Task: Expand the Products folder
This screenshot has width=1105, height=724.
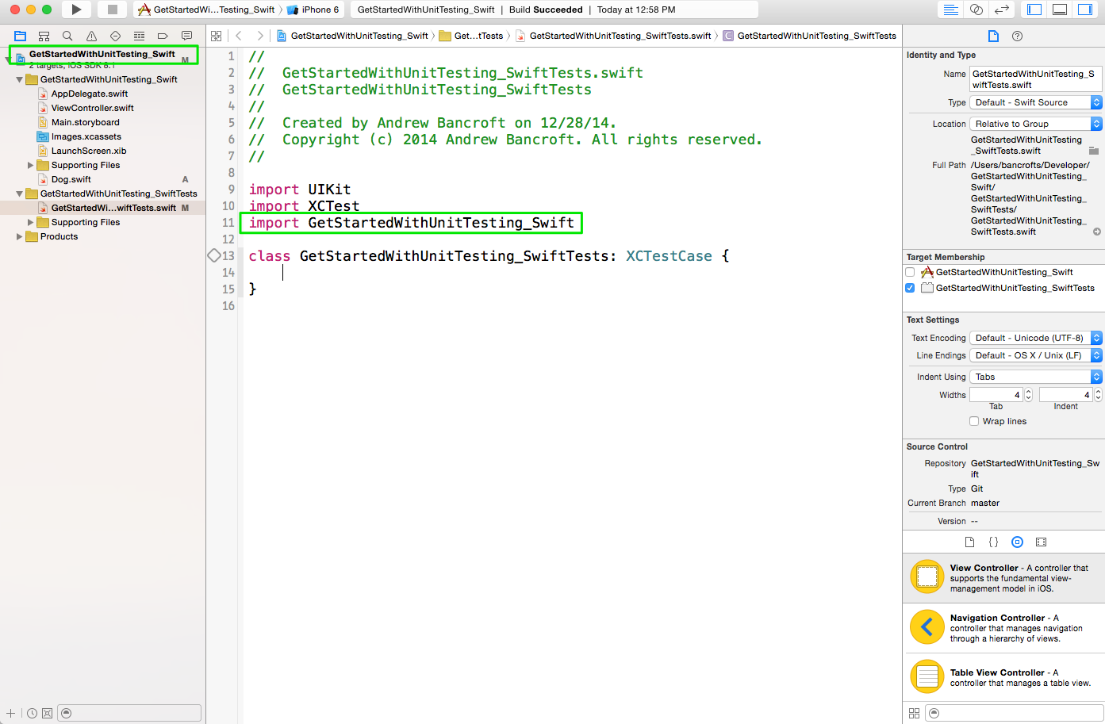Action: (x=20, y=236)
